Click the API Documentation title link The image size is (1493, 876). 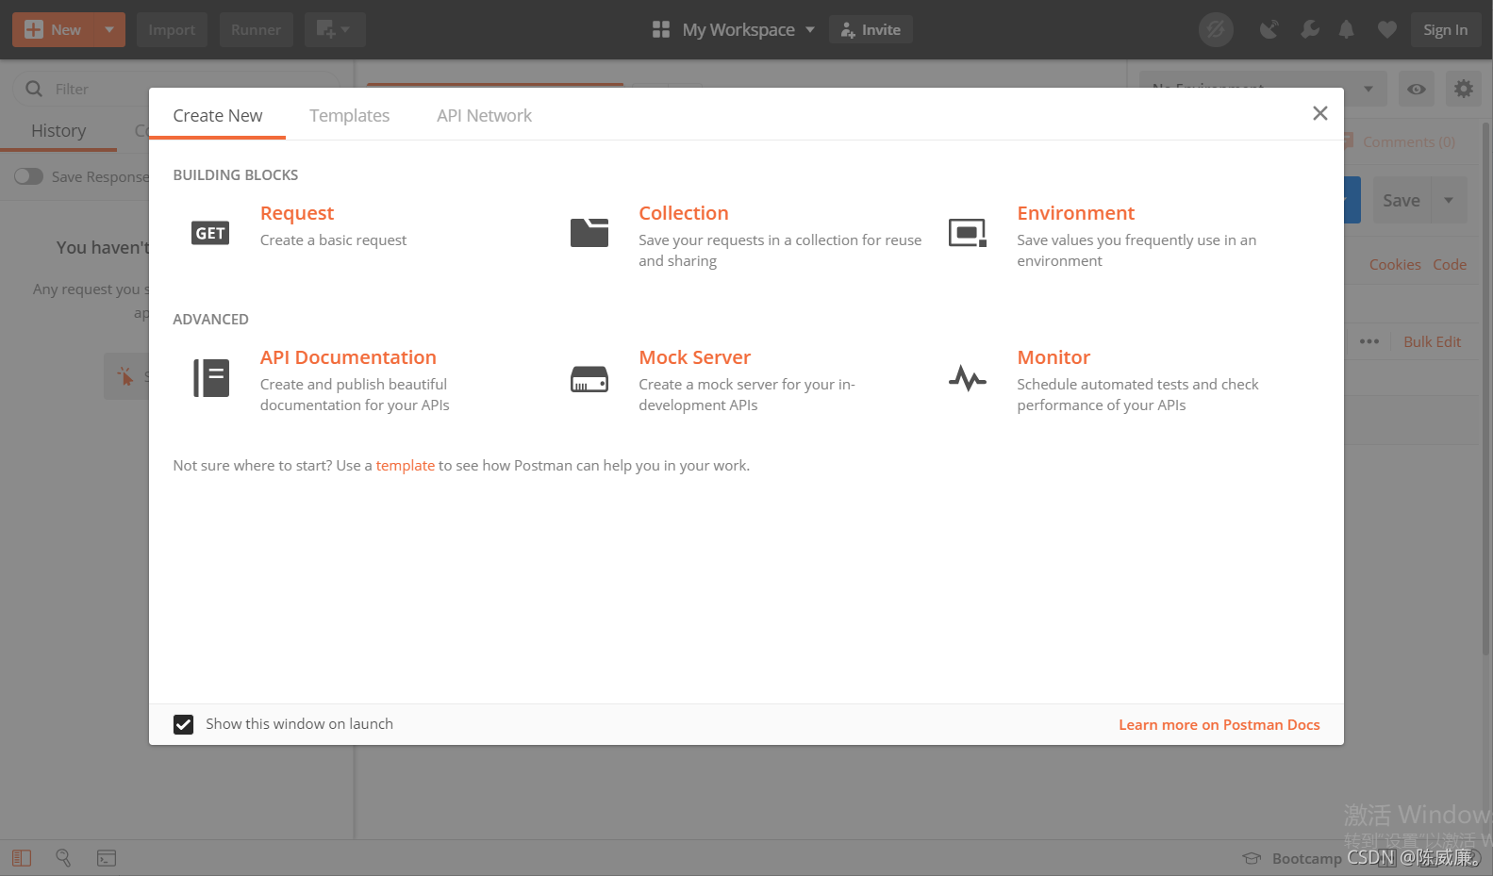pyautogui.click(x=348, y=357)
